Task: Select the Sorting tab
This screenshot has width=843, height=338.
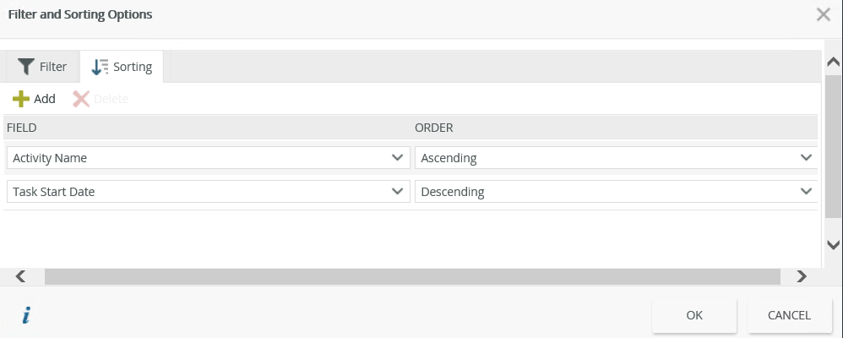Action: pyautogui.click(x=122, y=66)
